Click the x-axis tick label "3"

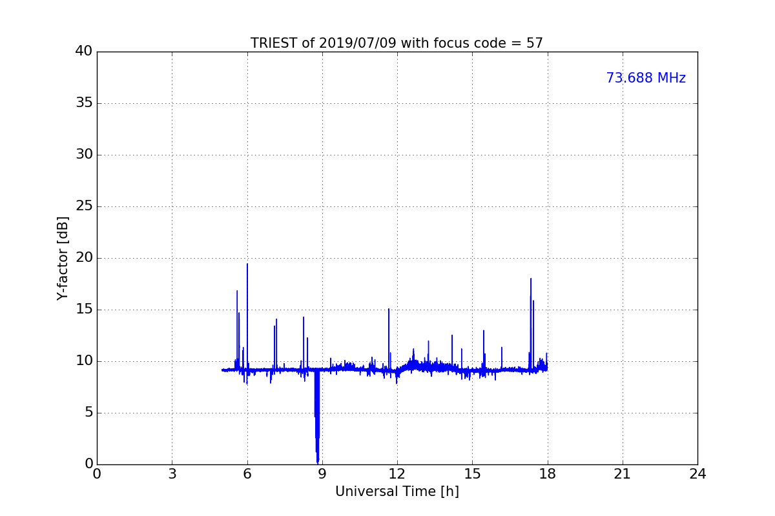click(x=172, y=474)
